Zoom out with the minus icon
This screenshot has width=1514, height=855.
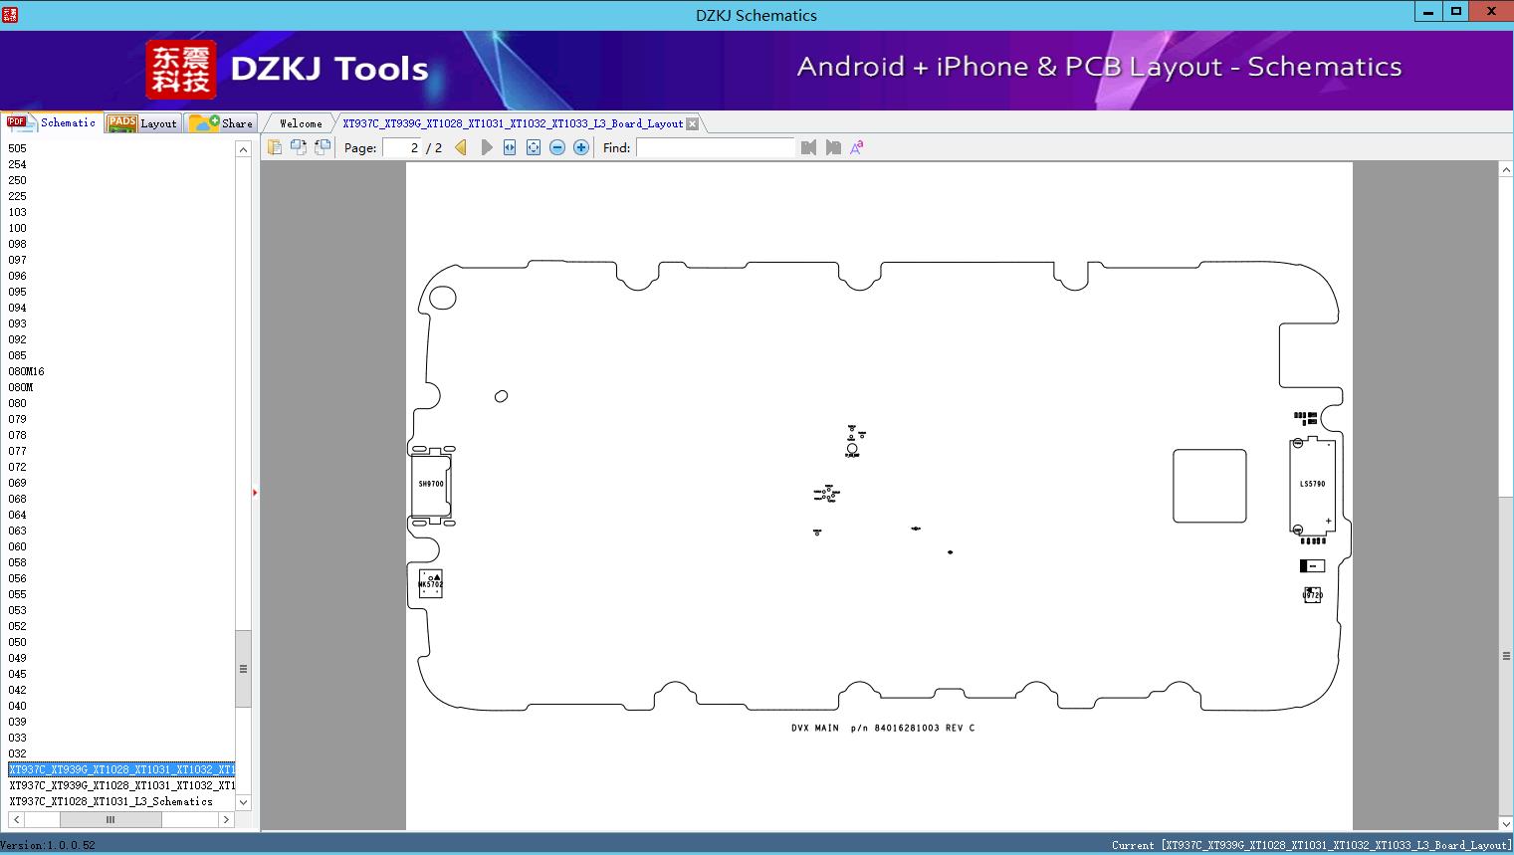coord(557,147)
